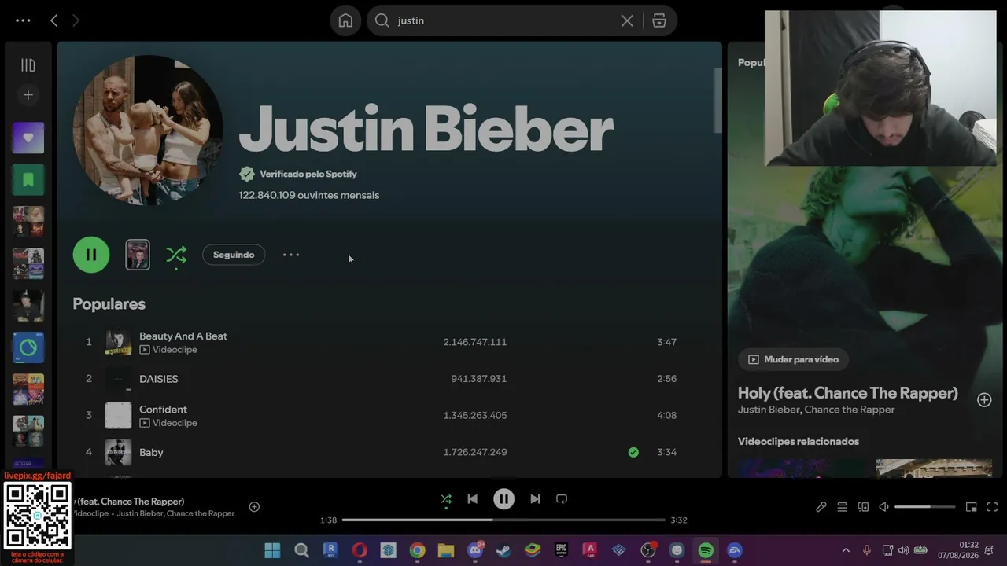Open Holy (feat. Chance The Rapper) title link

coord(848,393)
